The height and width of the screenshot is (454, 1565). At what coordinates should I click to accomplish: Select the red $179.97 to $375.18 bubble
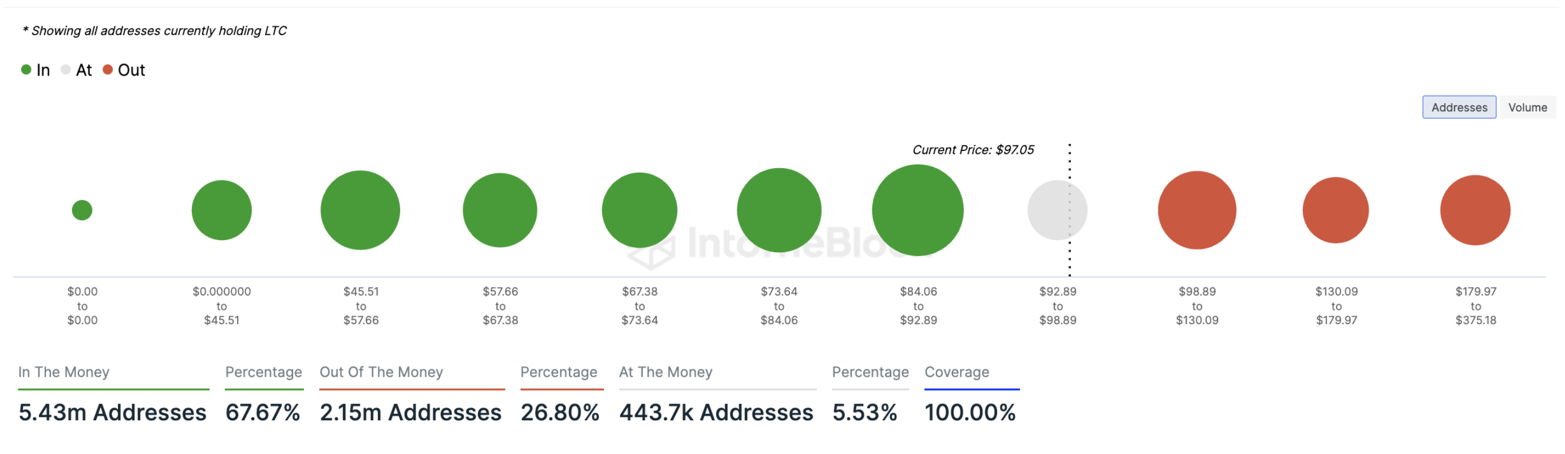[x=1475, y=210]
